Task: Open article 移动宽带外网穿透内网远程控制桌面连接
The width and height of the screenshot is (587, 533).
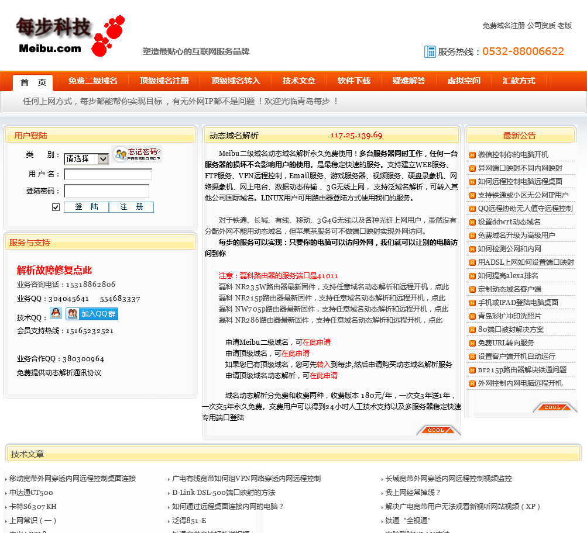Action: tap(73, 479)
